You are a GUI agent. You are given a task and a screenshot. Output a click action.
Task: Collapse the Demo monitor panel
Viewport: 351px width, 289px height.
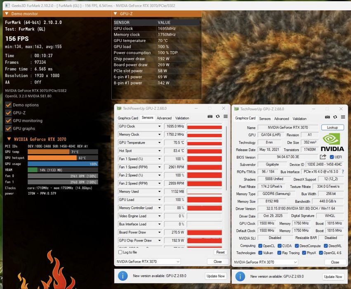click(x=7, y=14)
